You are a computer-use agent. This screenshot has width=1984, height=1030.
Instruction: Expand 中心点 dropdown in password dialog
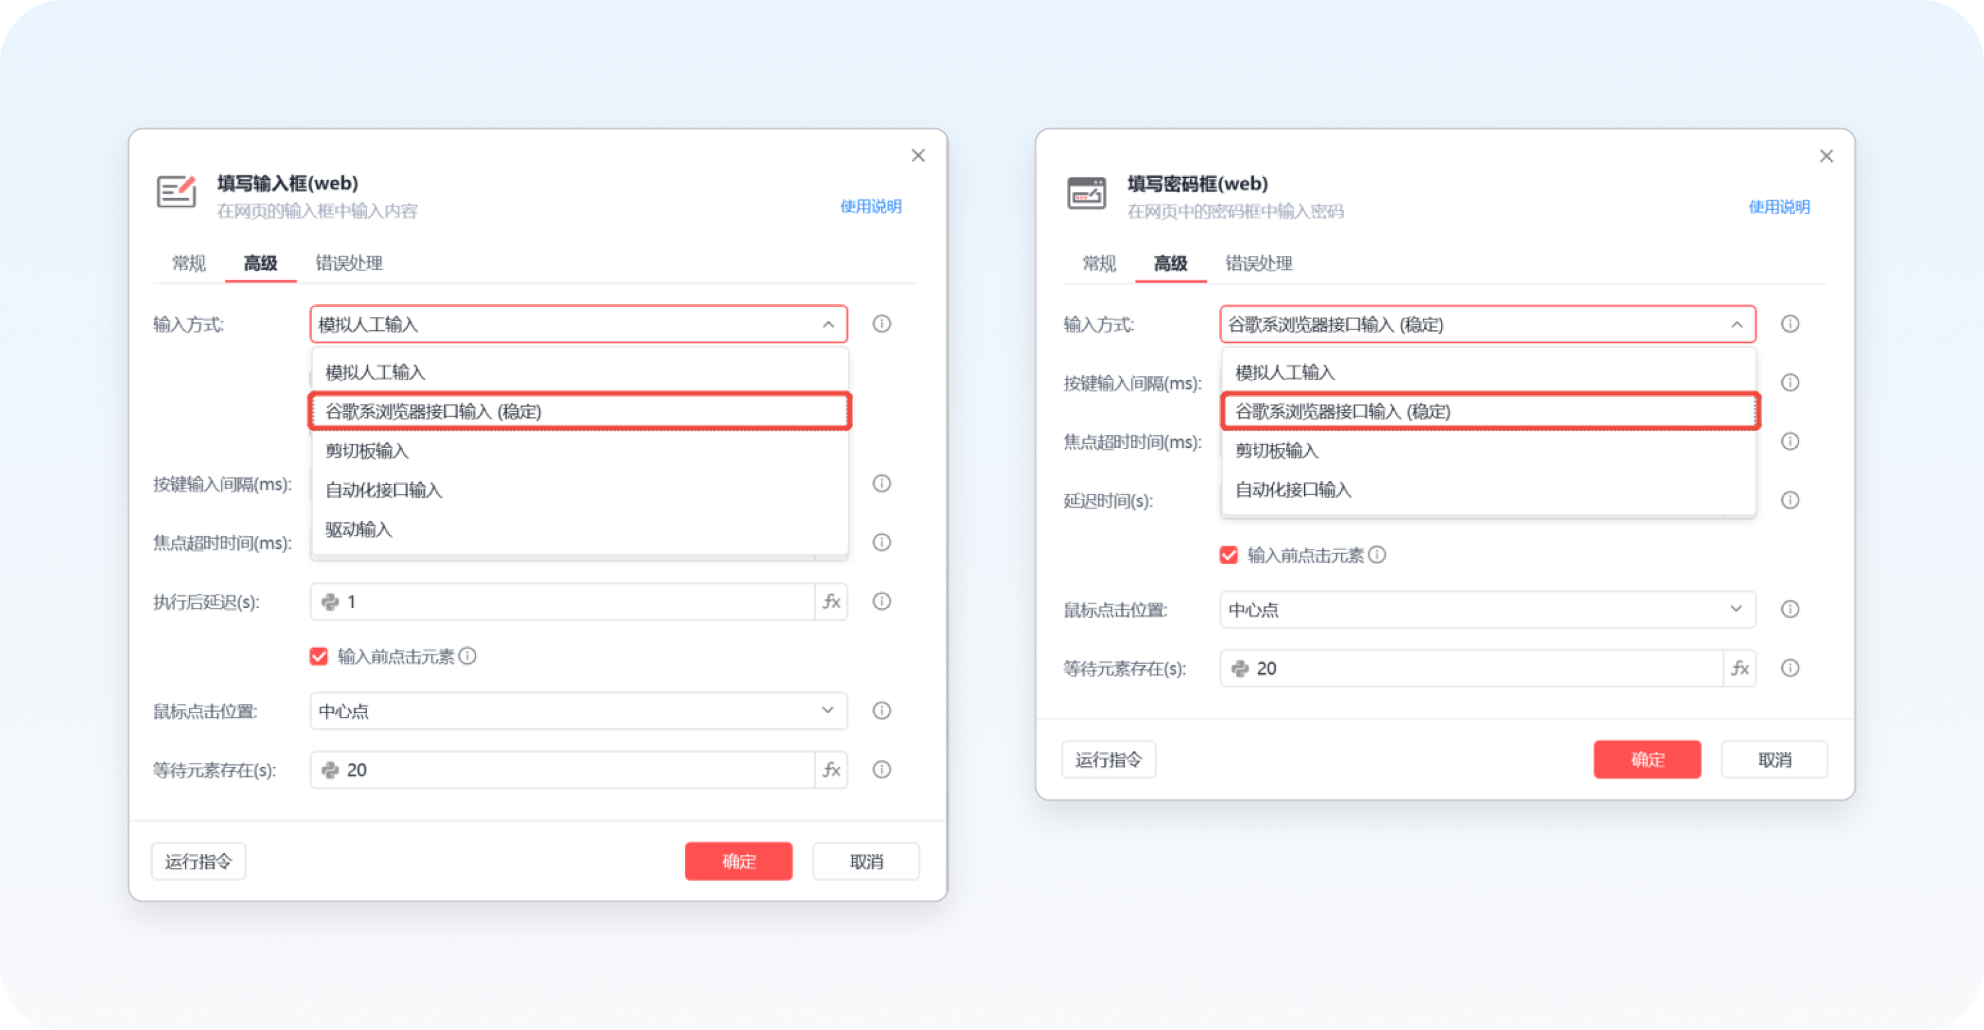tap(1487, 609)
